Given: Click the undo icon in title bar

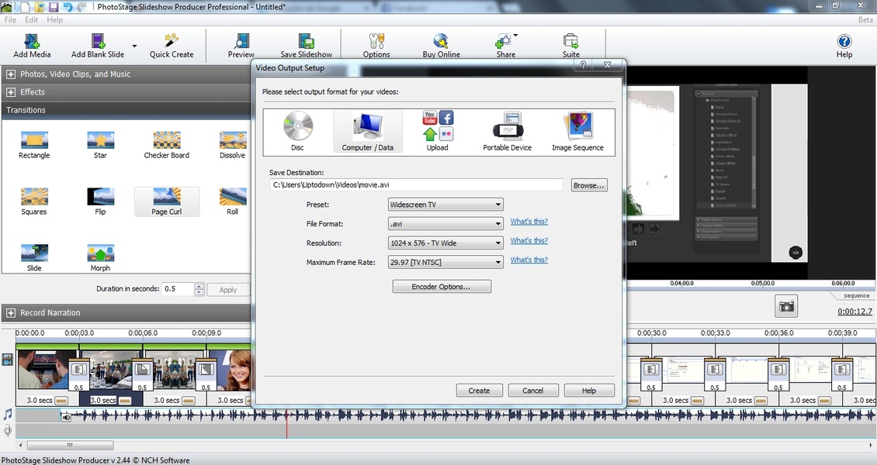Looking at the screenshot, I should pyautogui.click(x=68, y=7).
